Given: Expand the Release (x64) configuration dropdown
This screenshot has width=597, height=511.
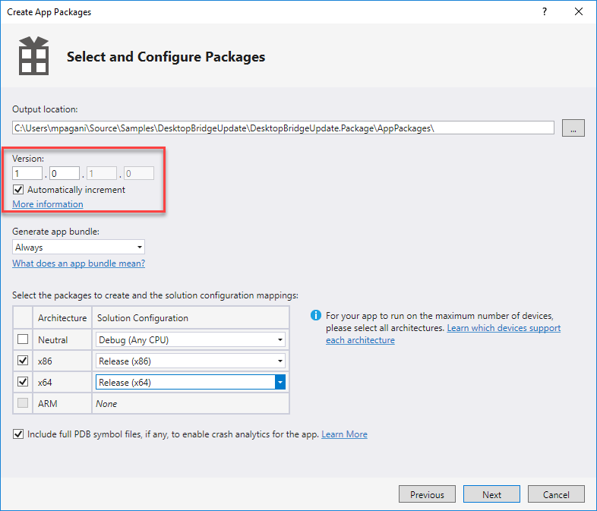Looking at the screenshot, I should [280, 382].
